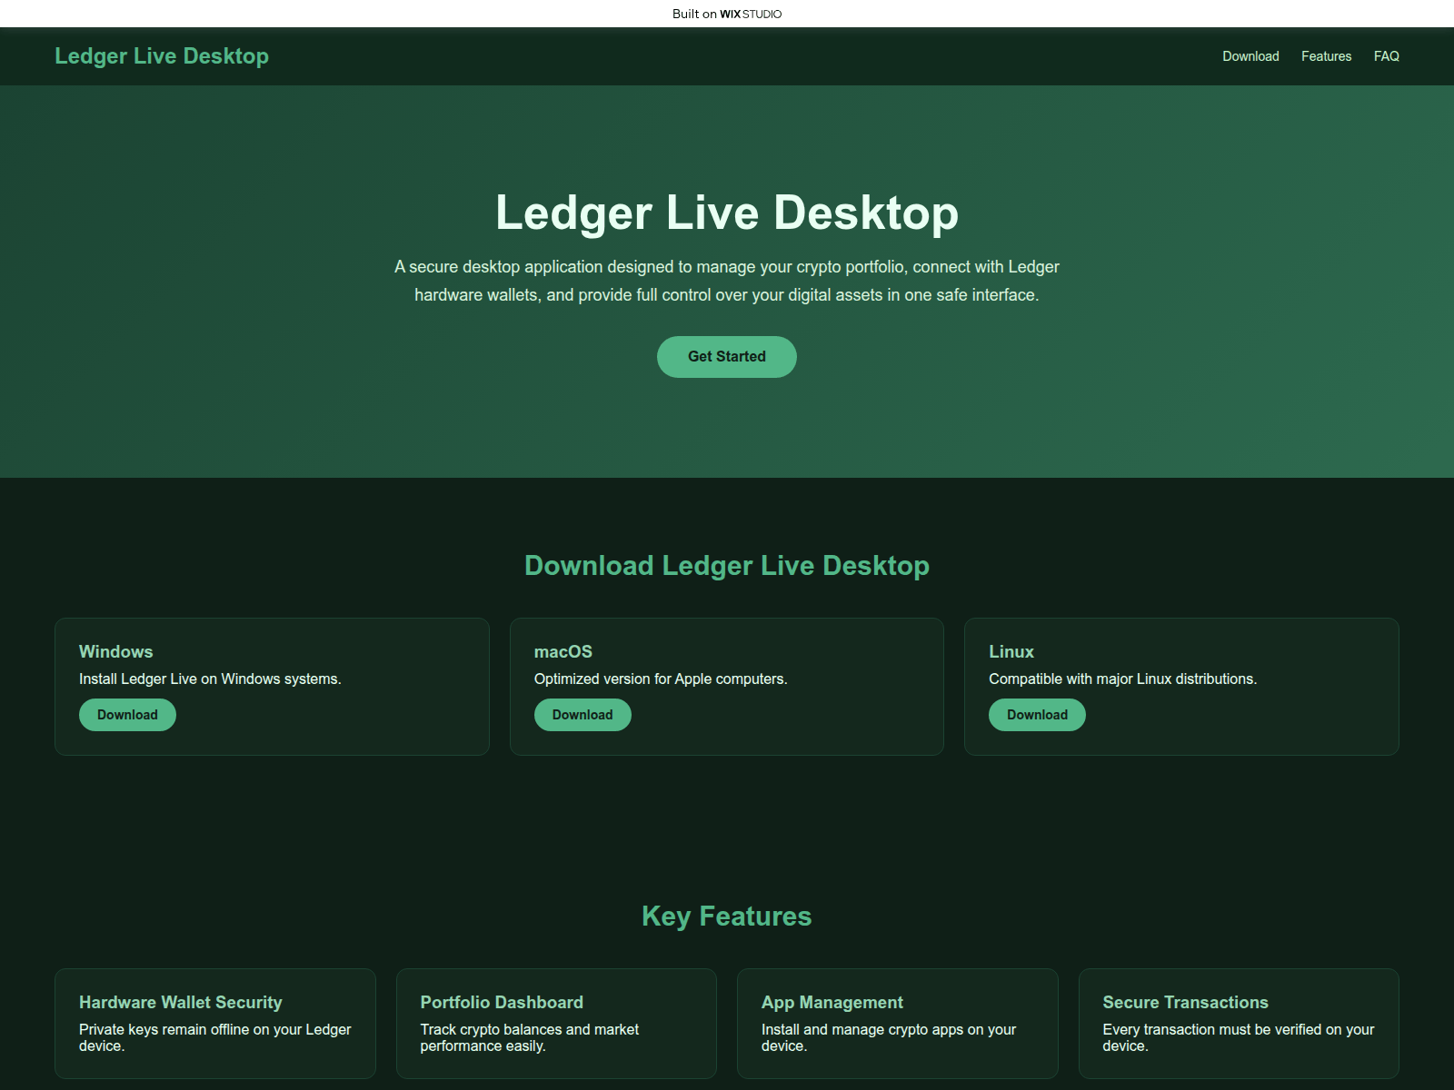Click the Ledger Live Desktop header logo
The width and height of the screenshot is (1454, 1090).
[162, 56]
